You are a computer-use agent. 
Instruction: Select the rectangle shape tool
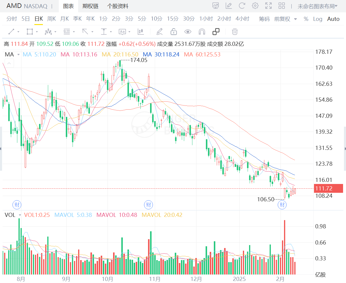coord(30,32)
